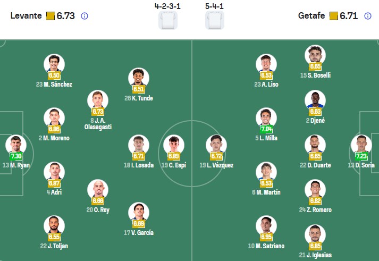Select Levante's 4-2-3-1 formation shirt icon

tap(167, 20)
